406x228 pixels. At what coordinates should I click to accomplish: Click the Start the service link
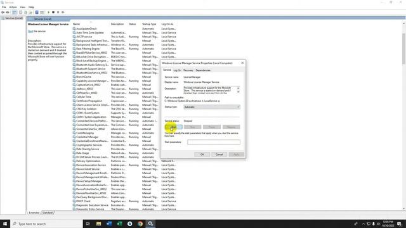pyautogui.click(x=30, y=31)
